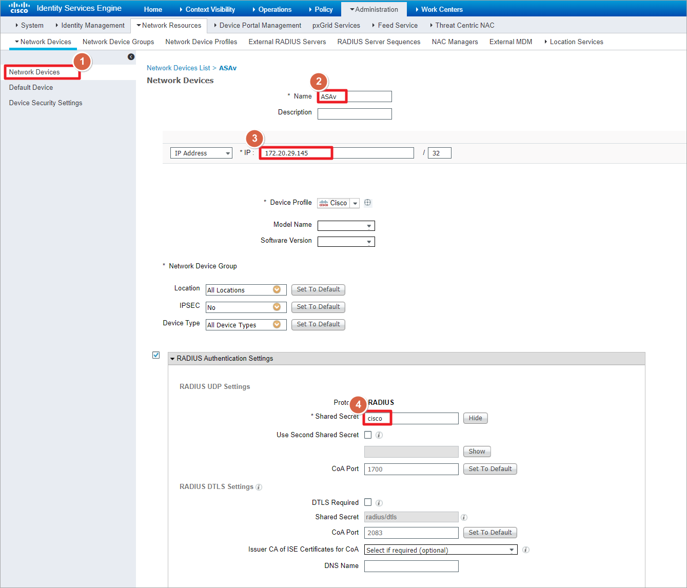Open info icon beside Issuer CA dropdown
The height and width of the screenshot is (588, 687).
tap(526, 550)
